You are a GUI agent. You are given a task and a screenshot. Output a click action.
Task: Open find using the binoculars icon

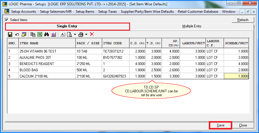(47, 34)
